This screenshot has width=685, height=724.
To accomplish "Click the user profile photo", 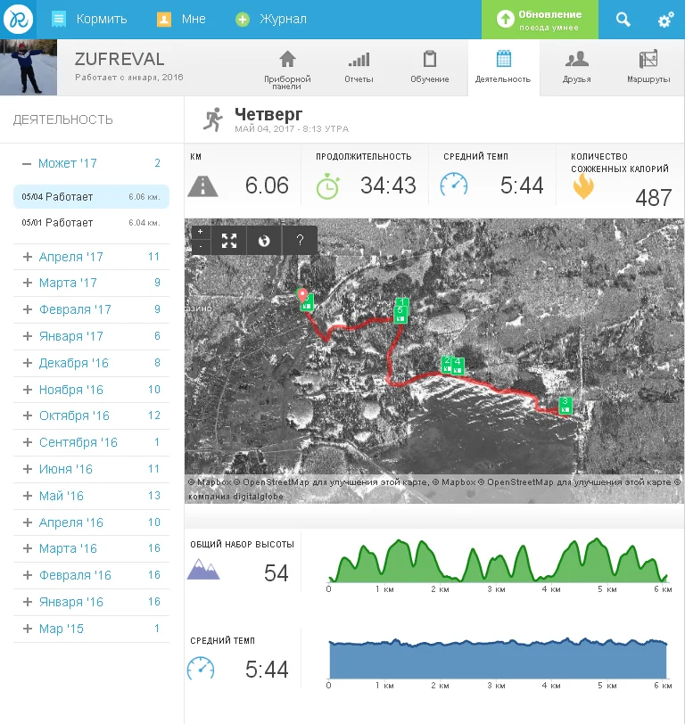I will [29, 68].
